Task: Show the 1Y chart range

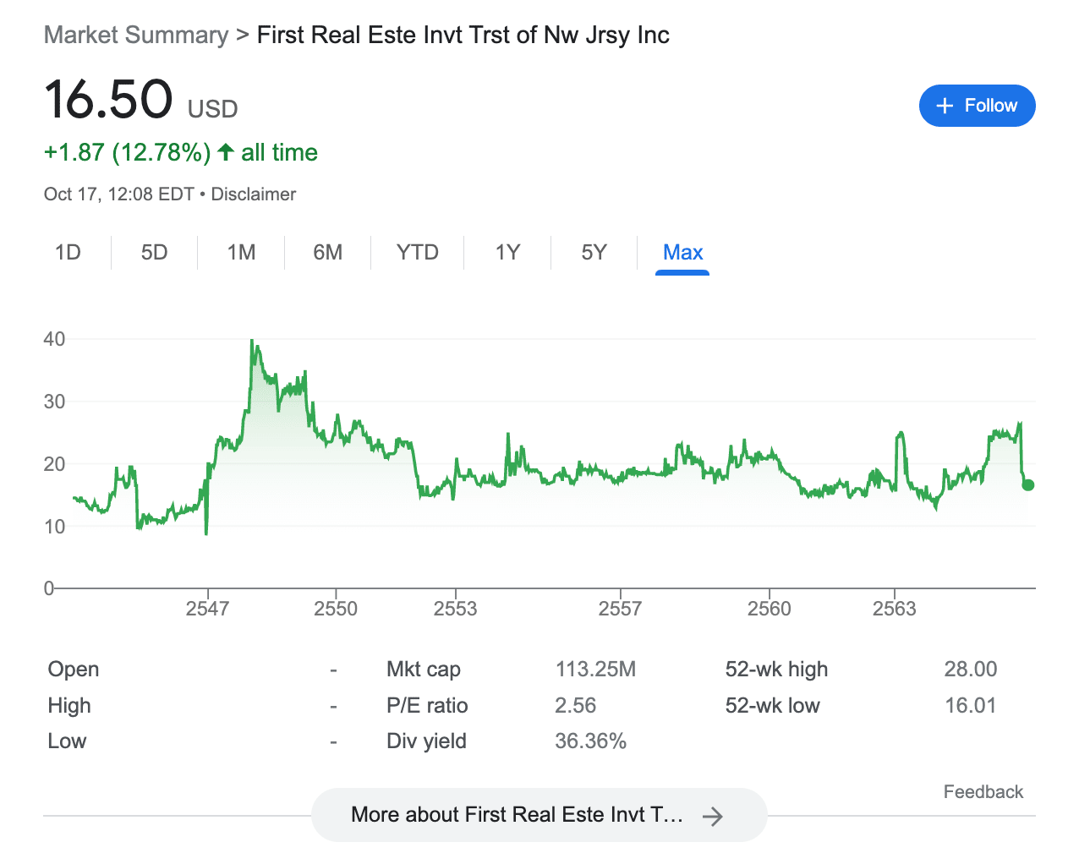Action: coord(507,253)
